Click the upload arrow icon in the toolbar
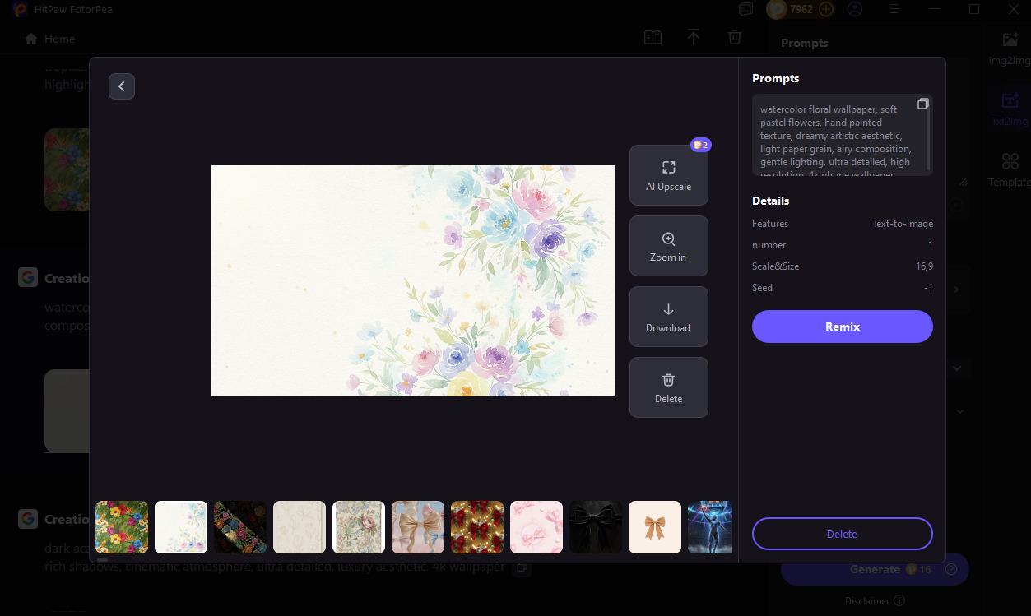1031x616 pixels. click(694, 37)
